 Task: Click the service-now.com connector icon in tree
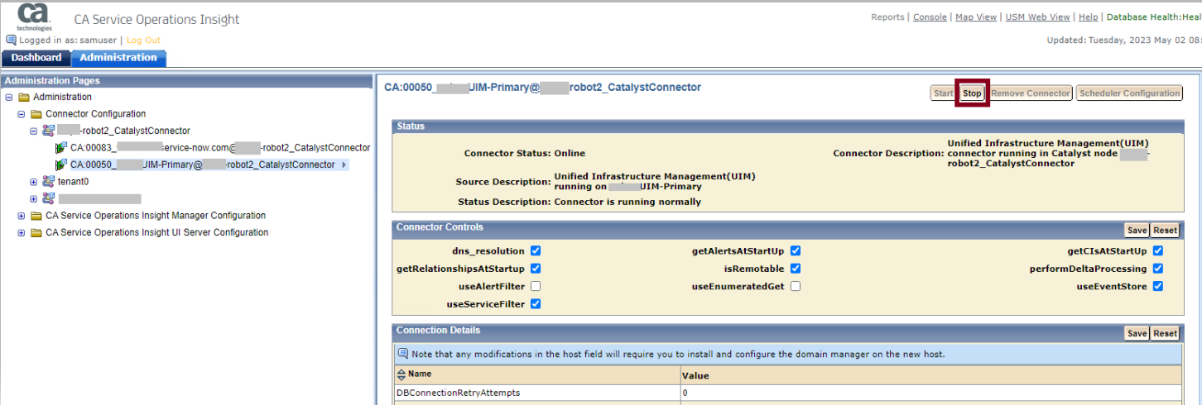(x=61, y=148)
